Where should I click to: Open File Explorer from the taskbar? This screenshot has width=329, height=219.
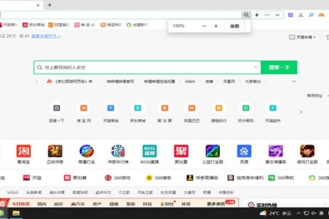coord(16,214)
